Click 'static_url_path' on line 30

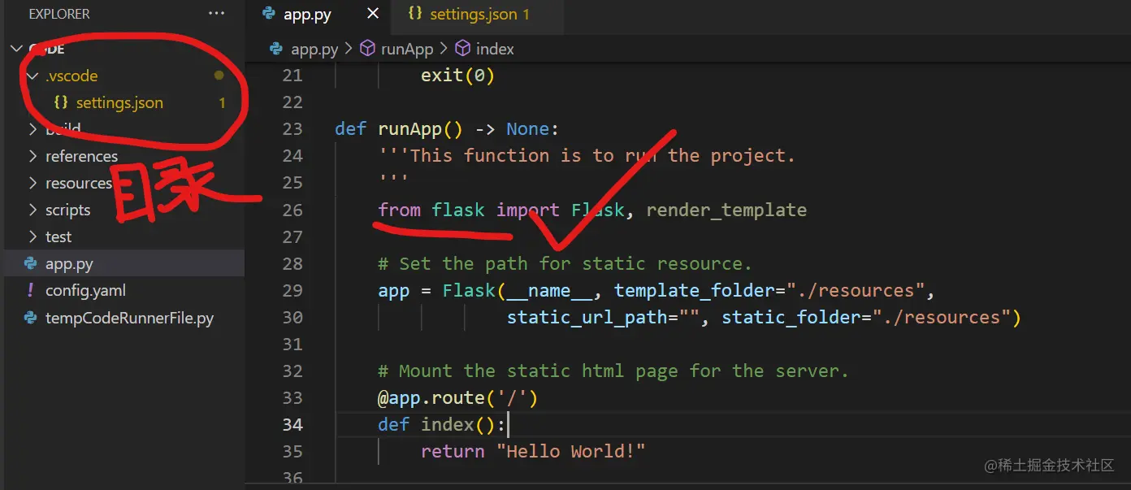(587, 317)
